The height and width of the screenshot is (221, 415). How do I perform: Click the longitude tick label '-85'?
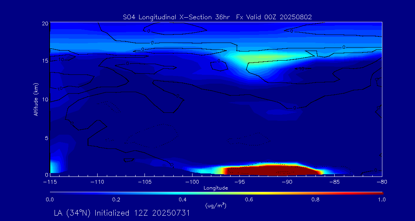point(335,182)
